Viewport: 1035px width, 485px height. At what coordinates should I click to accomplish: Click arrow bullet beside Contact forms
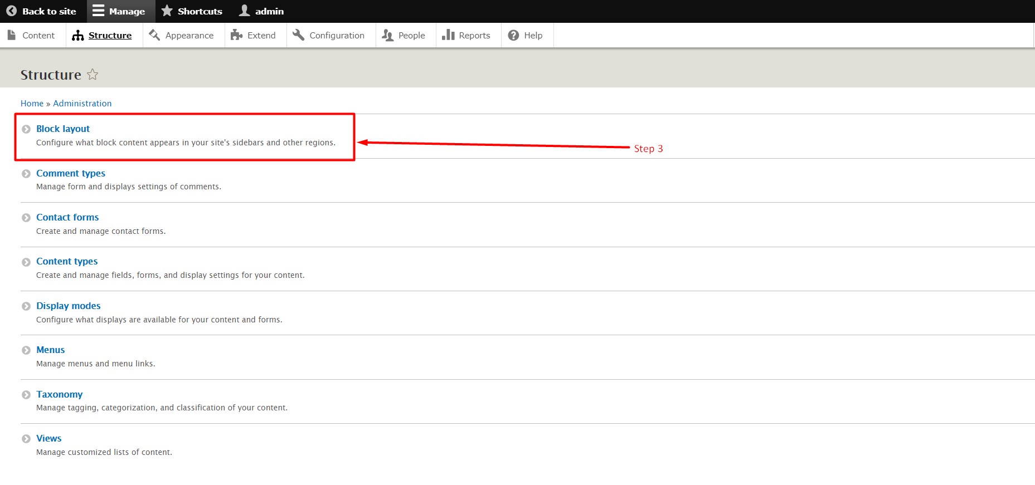pyautogui.click(x=26, y=218)
